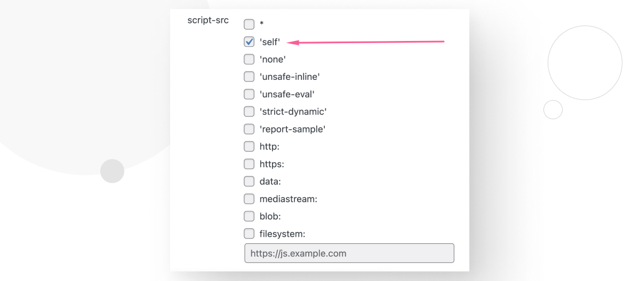This screenshot has width=640, height=281.
Task: Click the filesystem: label text
Action: tap(282, 234)
